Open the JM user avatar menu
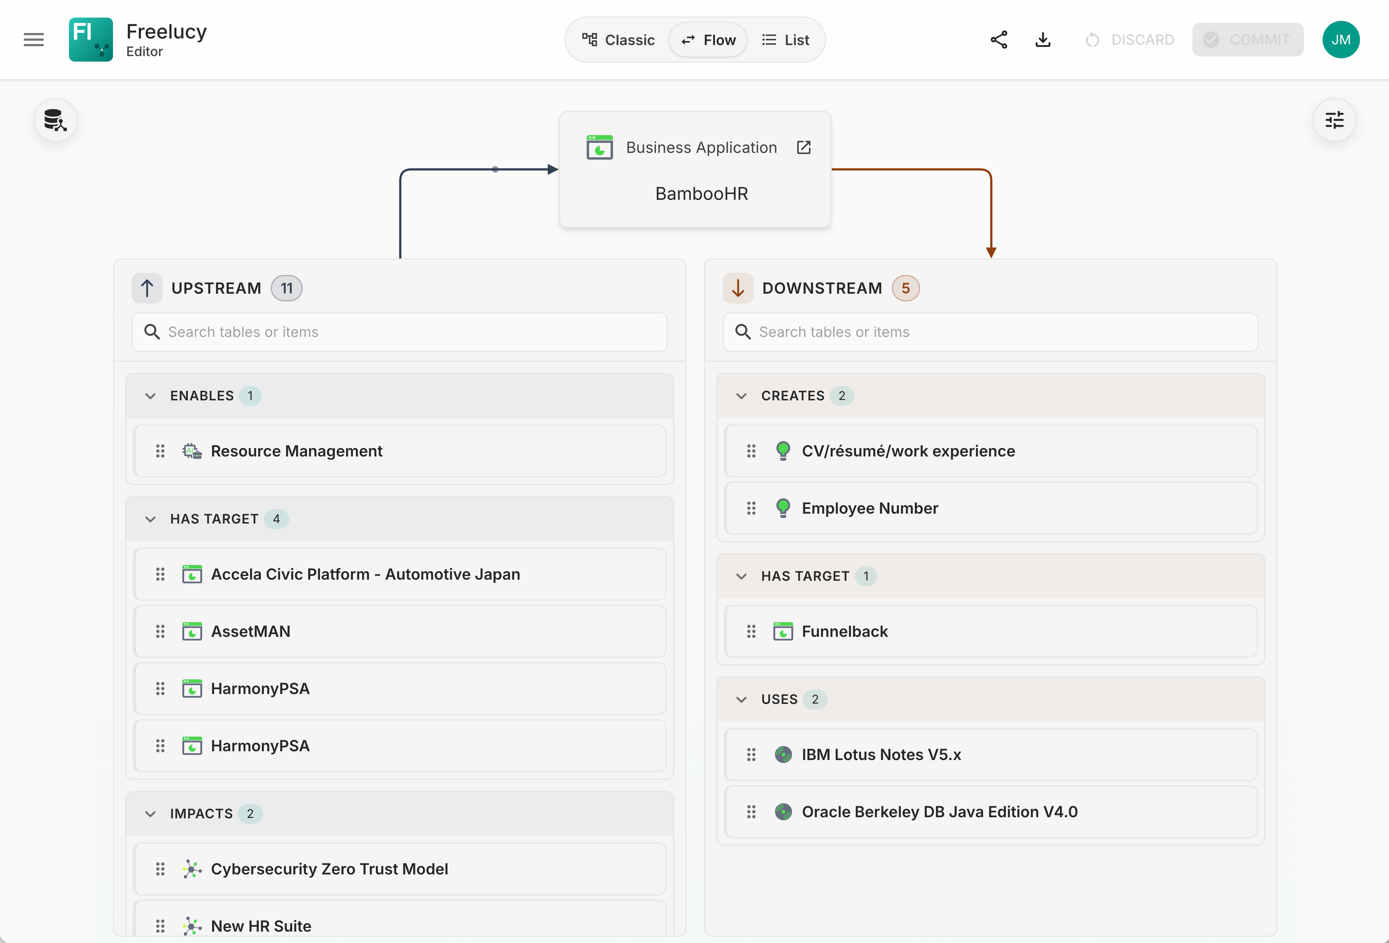 point(1341,40)
